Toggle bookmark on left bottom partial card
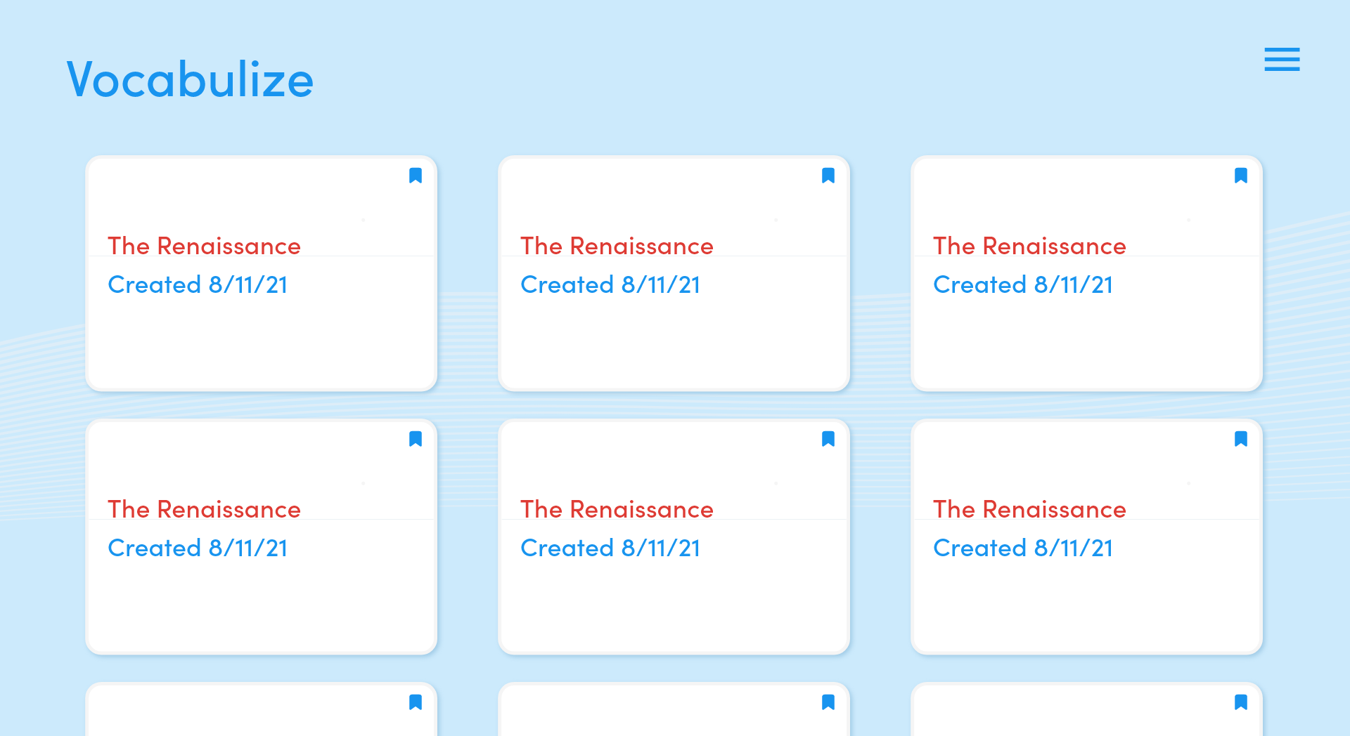This screenshot has width=1350, height=736. point(416,702)
